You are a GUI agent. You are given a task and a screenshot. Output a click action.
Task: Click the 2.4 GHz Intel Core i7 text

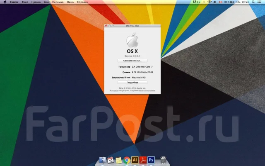tap(142, 67)
